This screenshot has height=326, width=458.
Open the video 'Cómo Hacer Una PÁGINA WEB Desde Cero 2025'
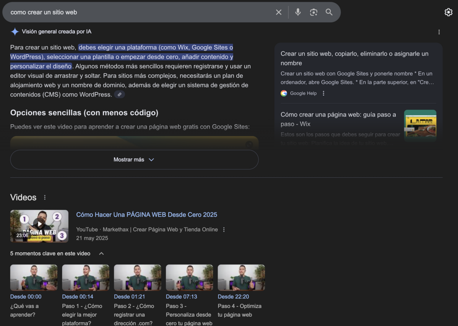click(146, 214)
